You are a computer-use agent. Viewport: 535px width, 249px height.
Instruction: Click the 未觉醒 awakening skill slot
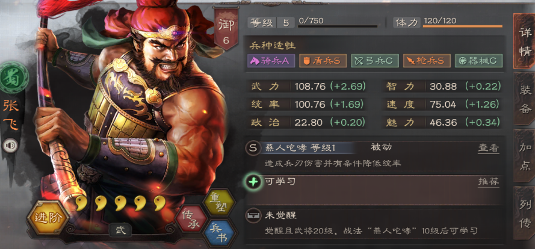tap(374, 223)
